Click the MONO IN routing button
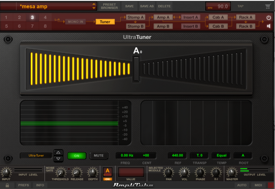This screenshot has width=275, height=189. click(76, 22)
